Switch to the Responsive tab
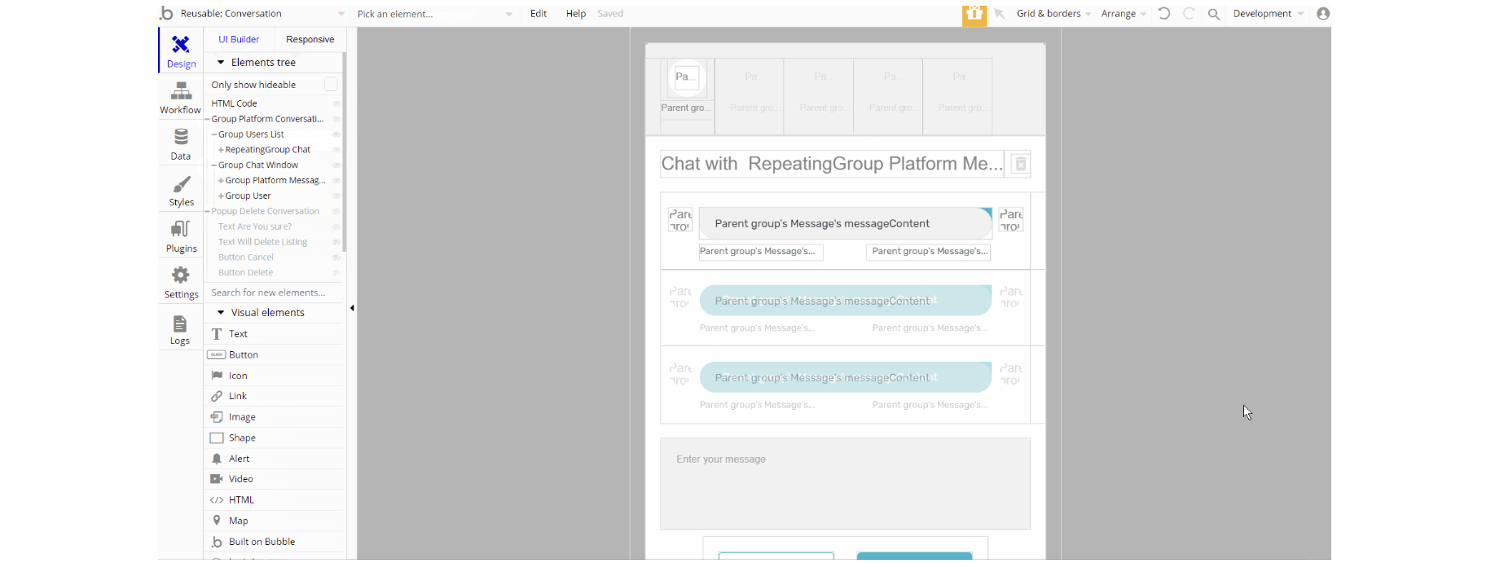 coord(310,39)
